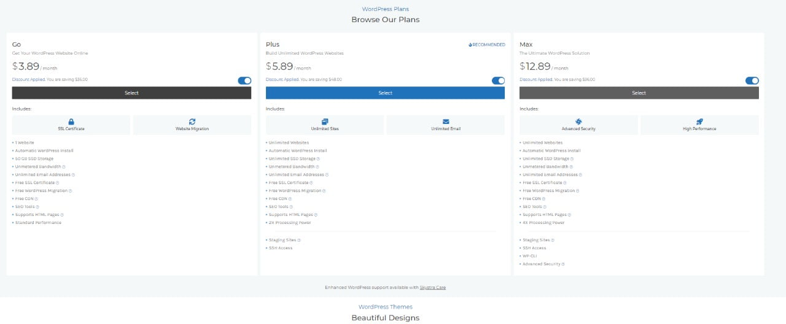This screenshot has height=324, width=786.
Task: Open info icon beside Go Free WordPress Migration
Action: pos(70,190)
